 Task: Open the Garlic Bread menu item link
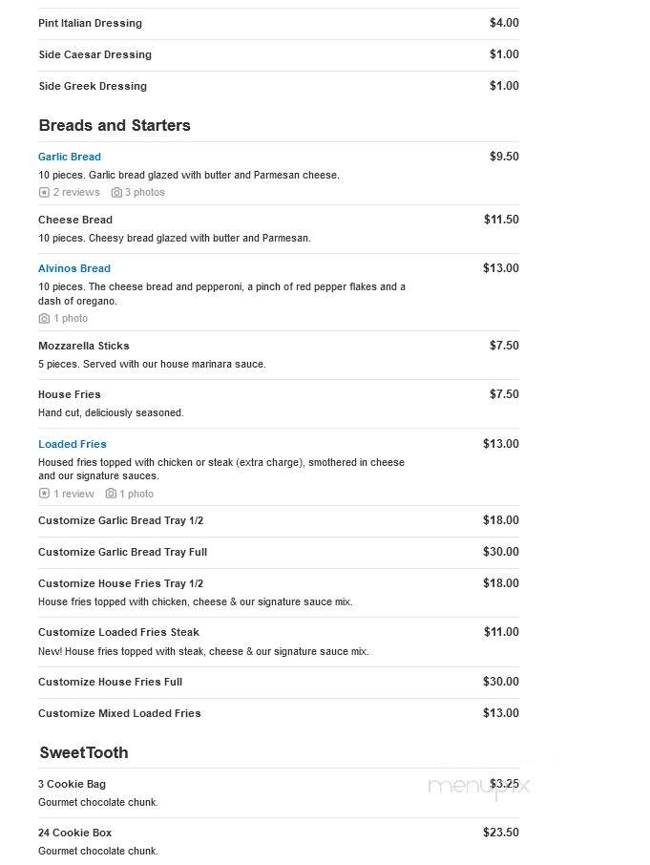tap(70, 157)
